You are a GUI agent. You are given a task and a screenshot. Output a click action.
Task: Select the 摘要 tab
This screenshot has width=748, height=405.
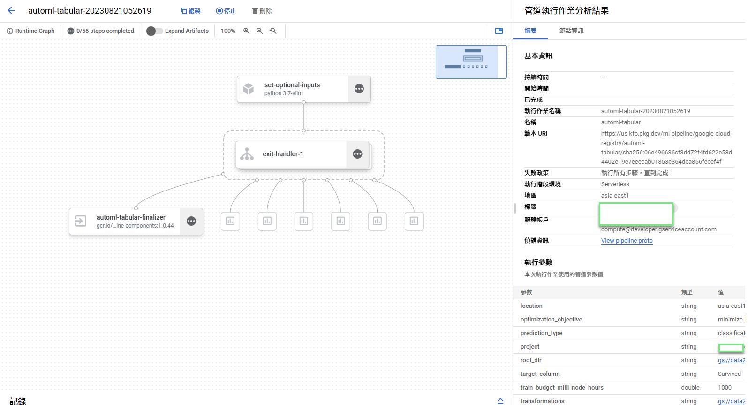tap(530, 31)
